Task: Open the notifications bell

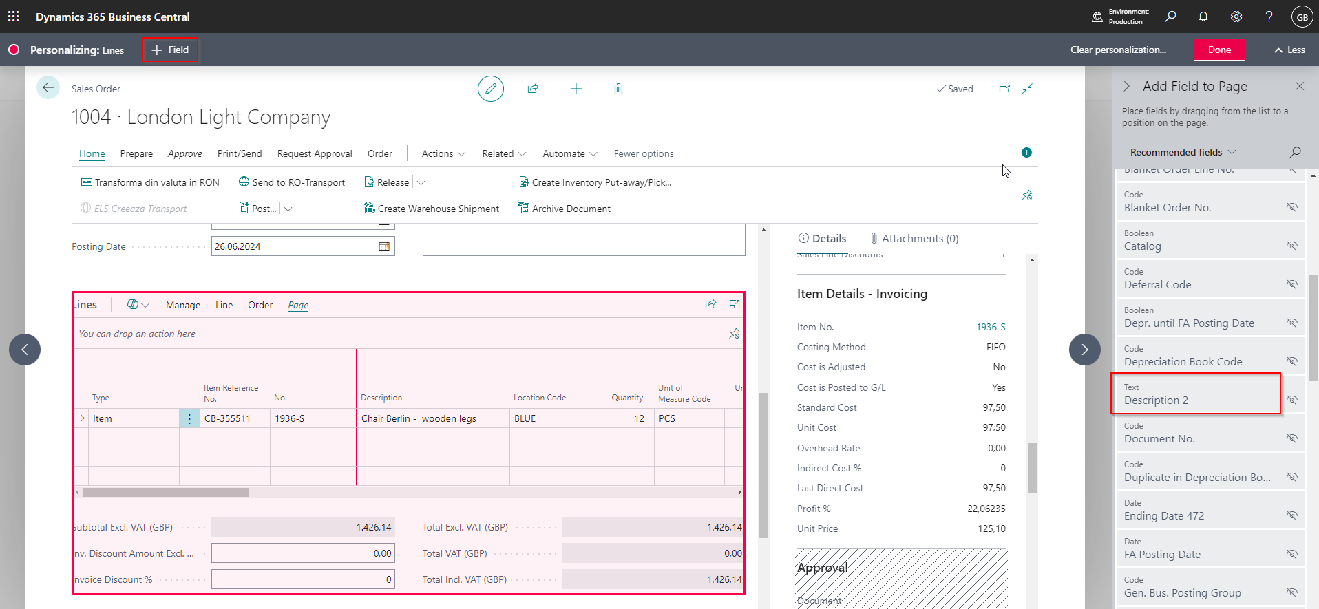Action: (1203, 17)
